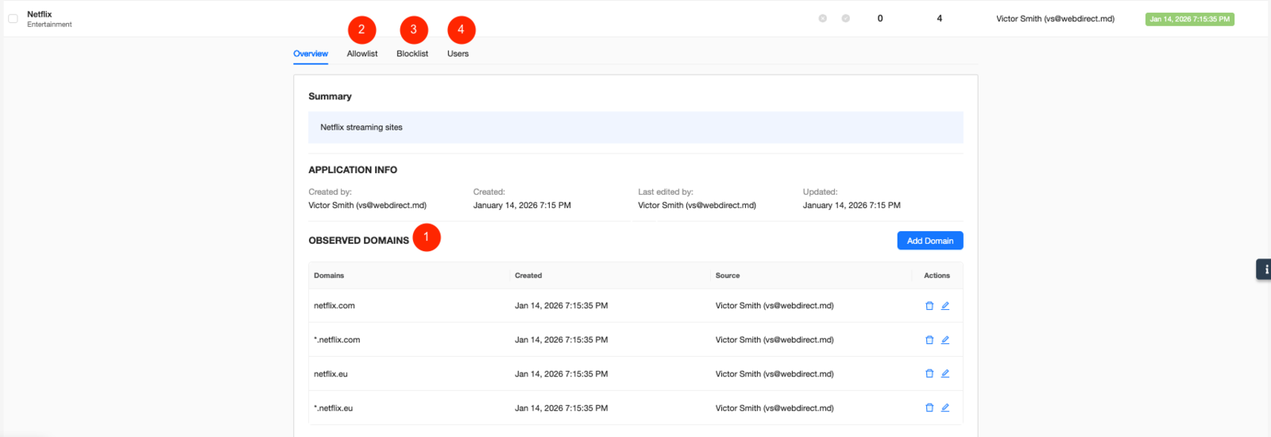Screen dimensions: 1271x437
Task: Click the count 4 in Netflix row
Action: click(x=940, y=18)
